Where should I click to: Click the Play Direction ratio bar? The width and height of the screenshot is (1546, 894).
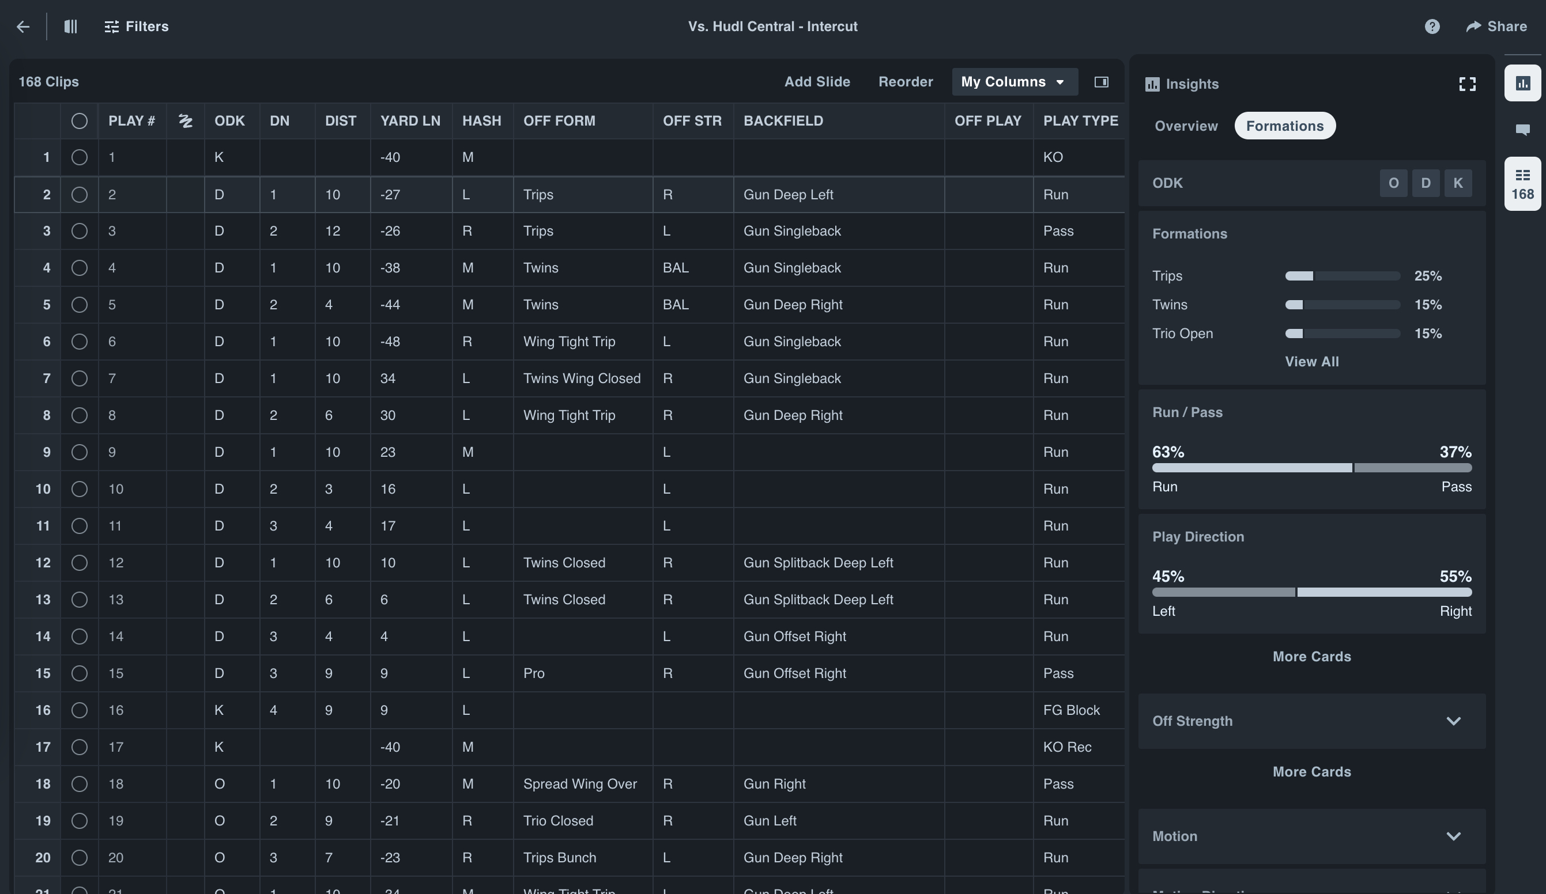tap(1311, 592)
